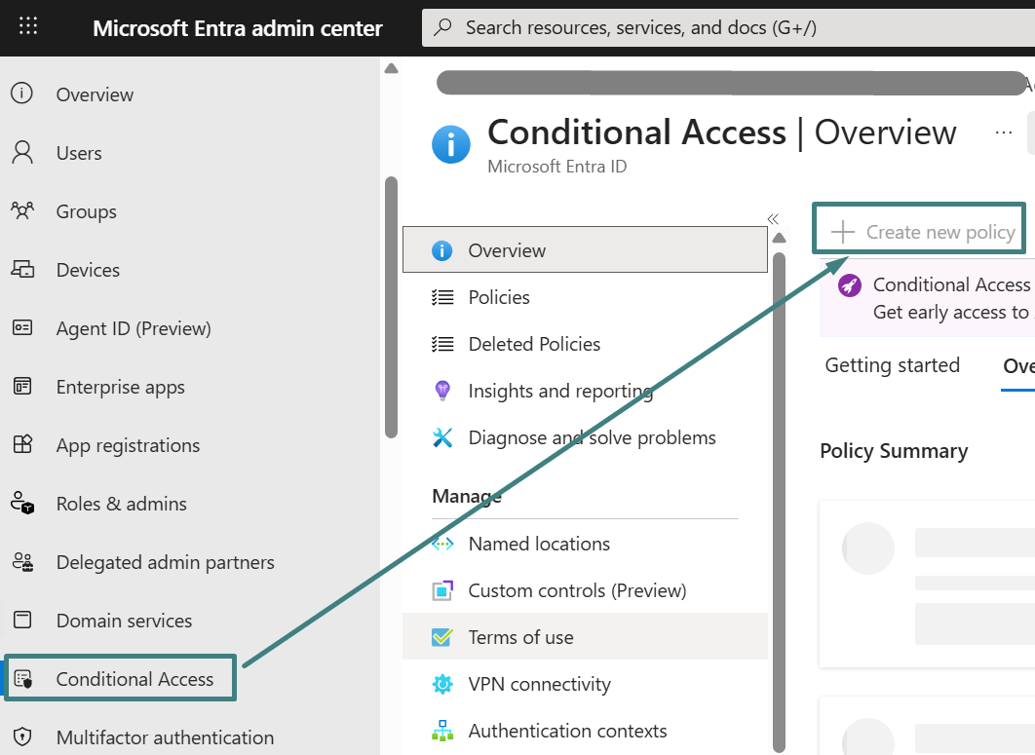Select Policies in the side menu

498,297
